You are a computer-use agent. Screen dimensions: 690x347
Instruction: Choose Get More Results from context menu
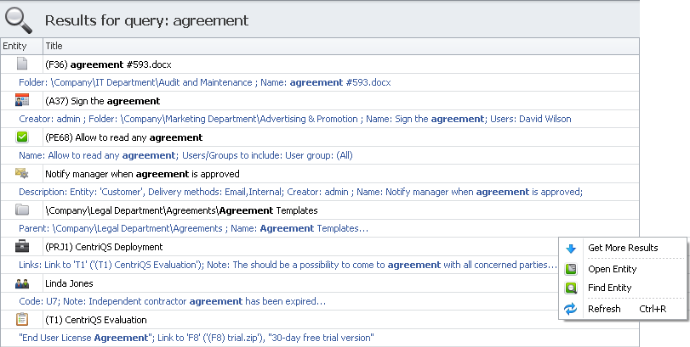(x=622, y=248)
